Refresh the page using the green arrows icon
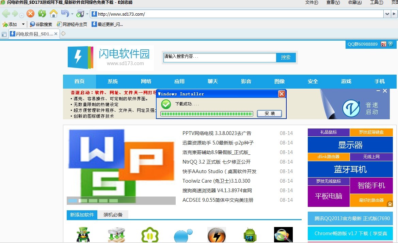This screenshot has height=243, width=398. click(42, 14)
